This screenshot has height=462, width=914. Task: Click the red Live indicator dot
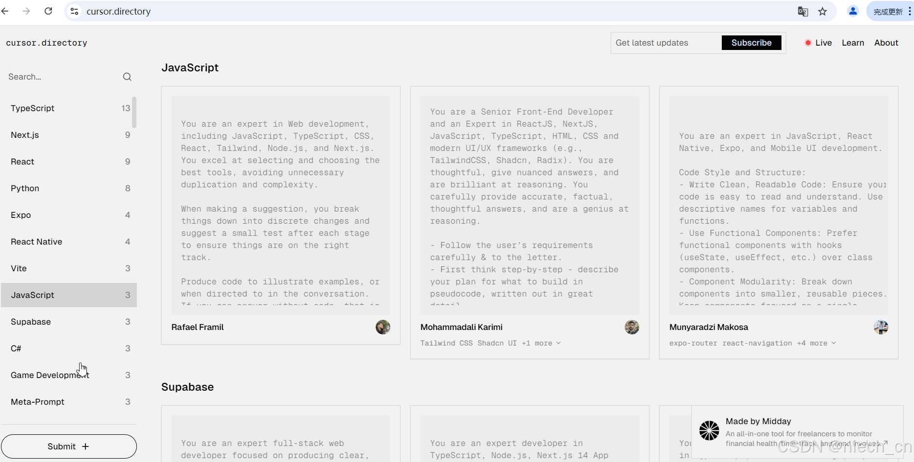point(808,43)
